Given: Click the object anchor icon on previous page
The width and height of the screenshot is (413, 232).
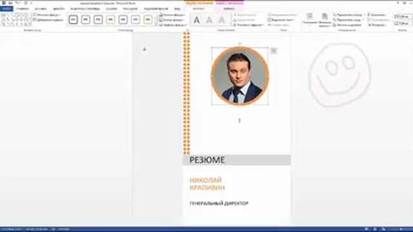Looking at the screenshot, I should click(145, 49).
